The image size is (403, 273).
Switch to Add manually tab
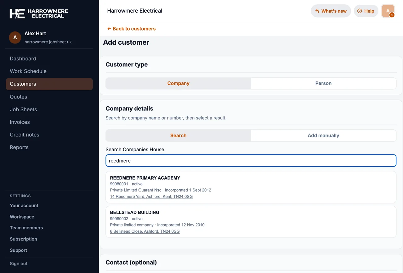click(x=323, y=136)
